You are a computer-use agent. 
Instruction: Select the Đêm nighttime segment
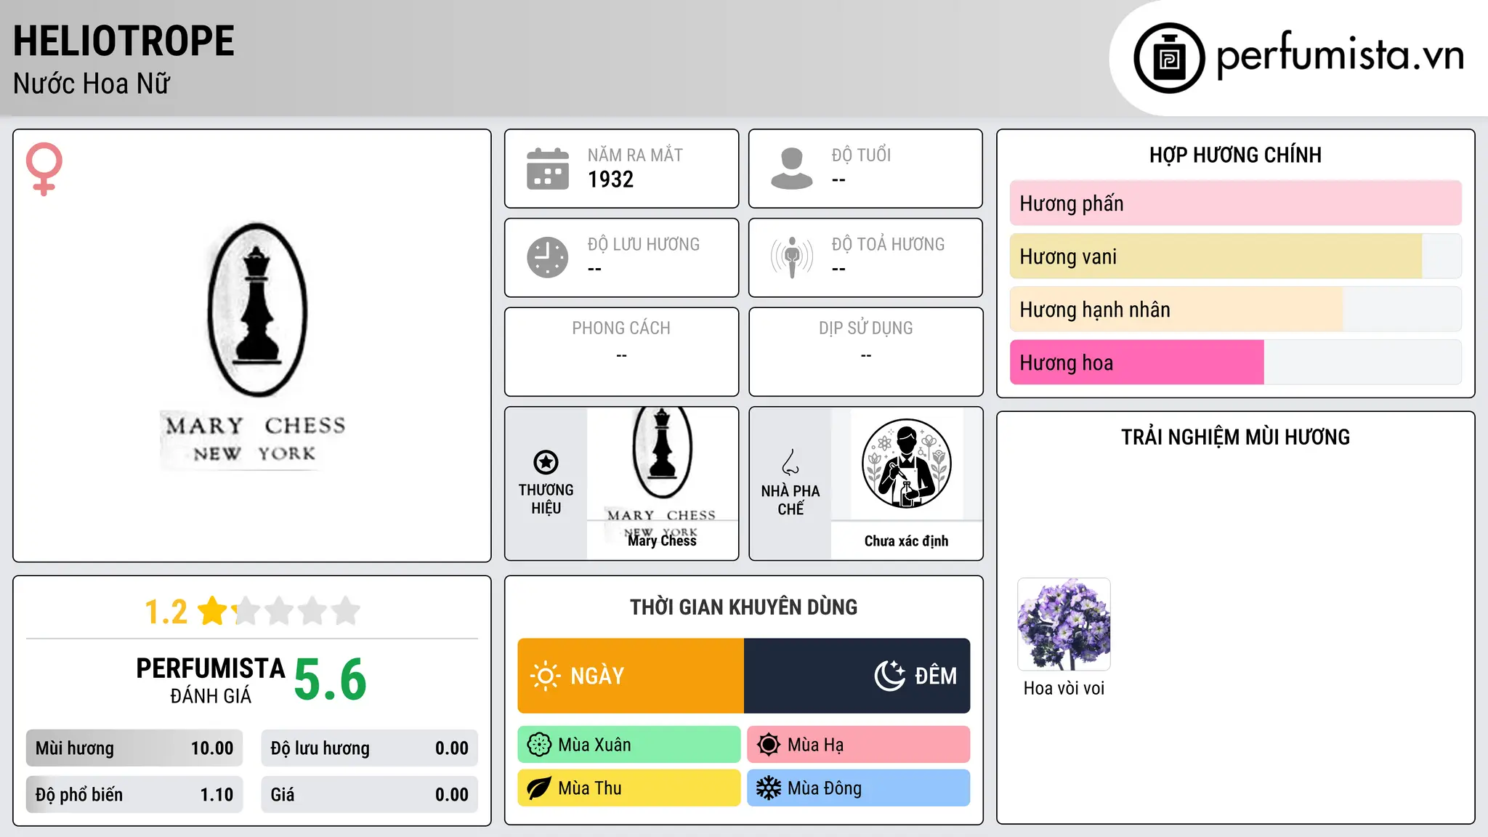pyautogui.click(x=857, y=676)
